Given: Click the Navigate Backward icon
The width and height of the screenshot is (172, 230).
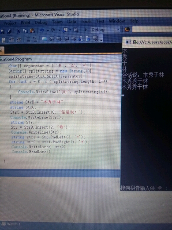Looking at the screenshot, I should point(65,30).
